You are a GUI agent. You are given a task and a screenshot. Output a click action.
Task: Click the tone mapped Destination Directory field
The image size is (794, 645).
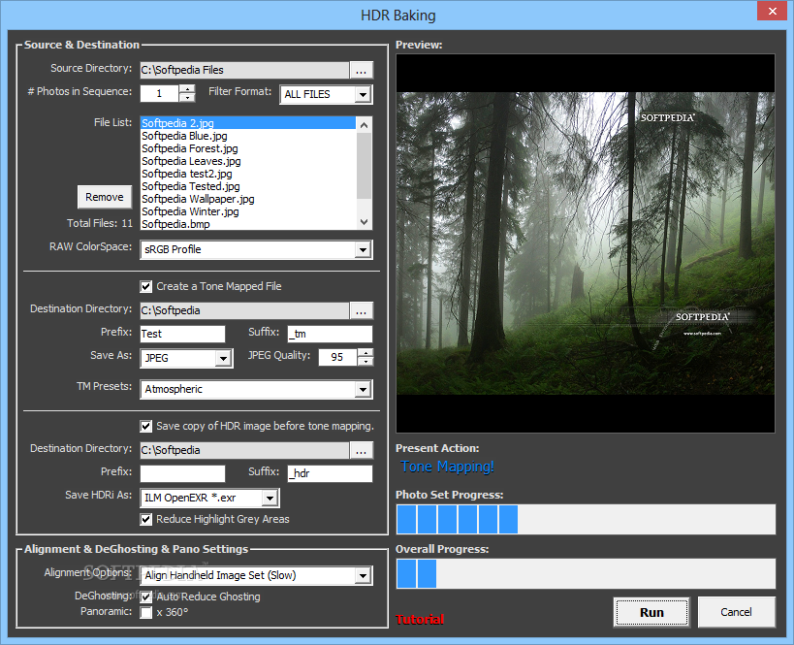(x=244, y=311)
